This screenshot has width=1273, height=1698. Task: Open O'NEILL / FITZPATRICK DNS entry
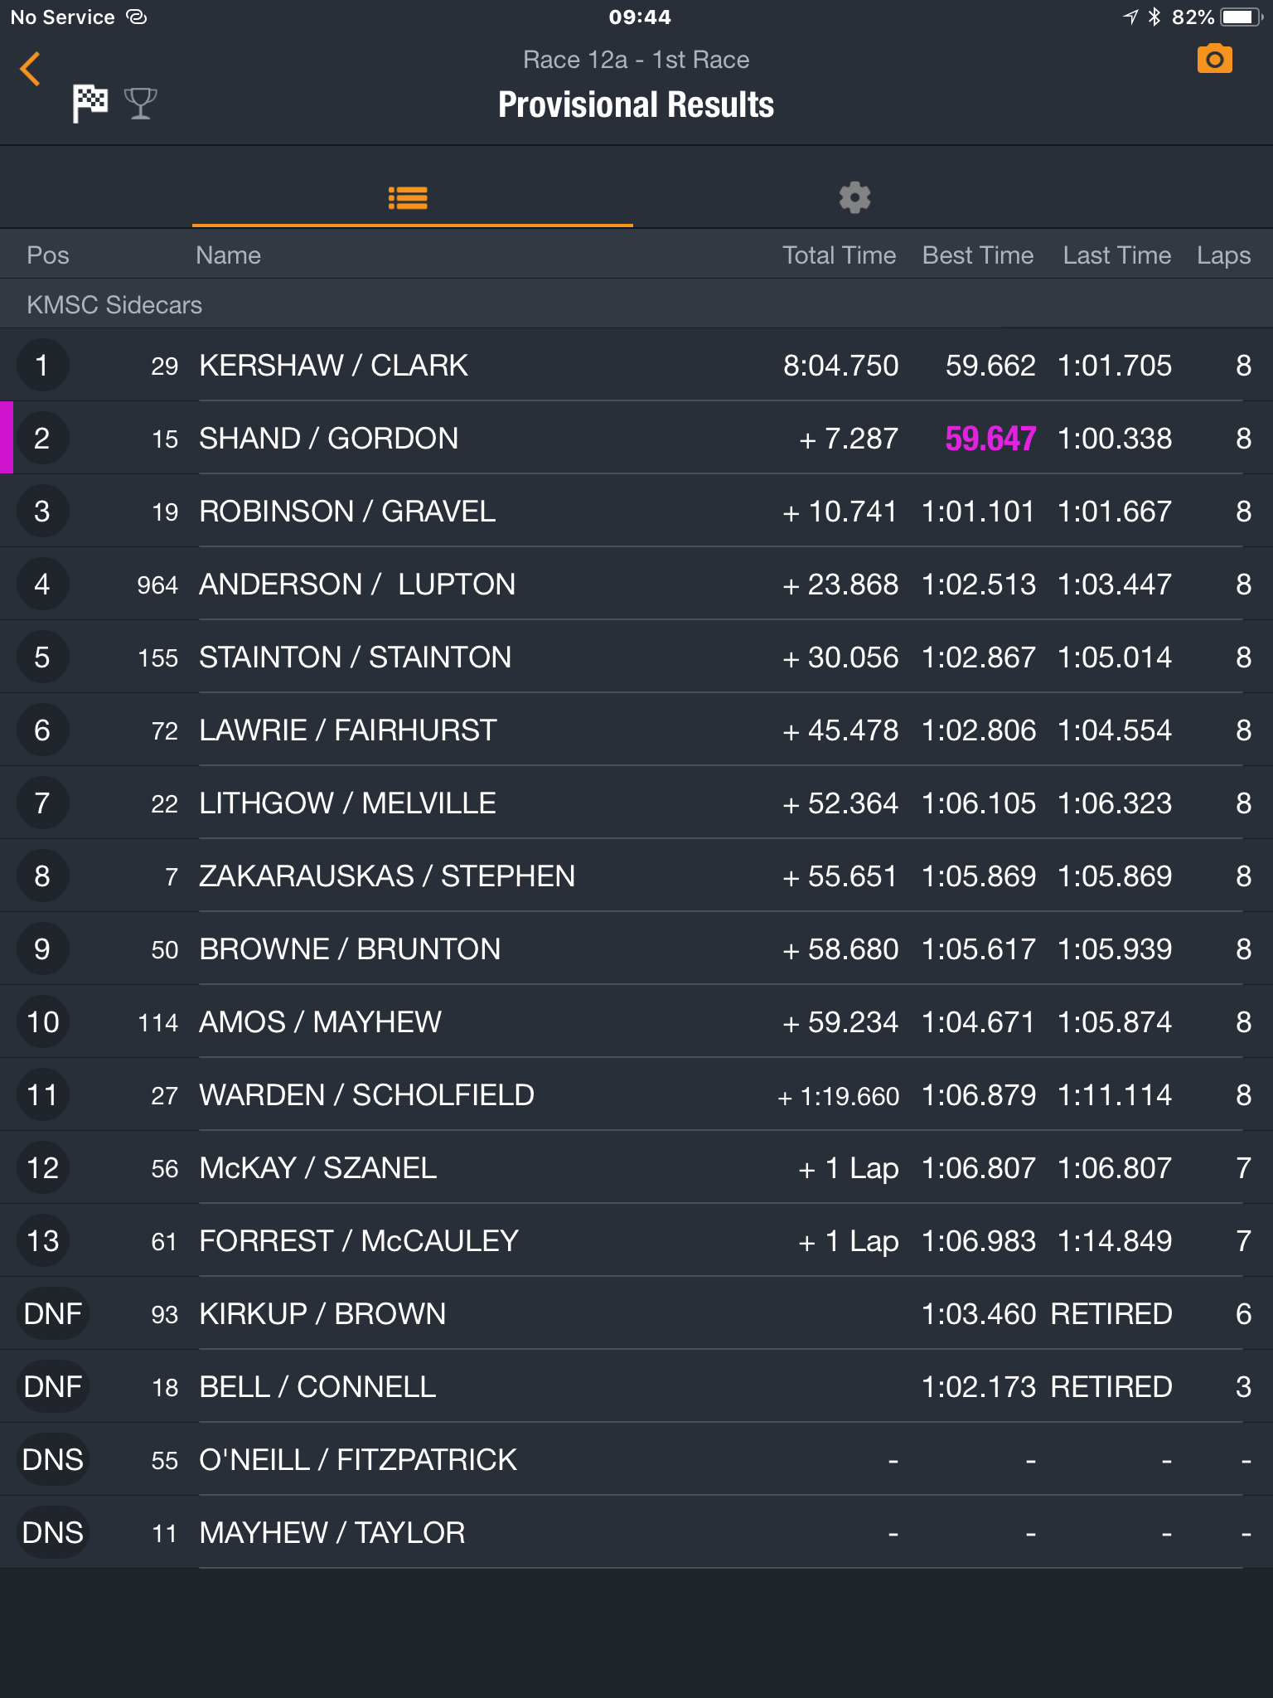636,1460
